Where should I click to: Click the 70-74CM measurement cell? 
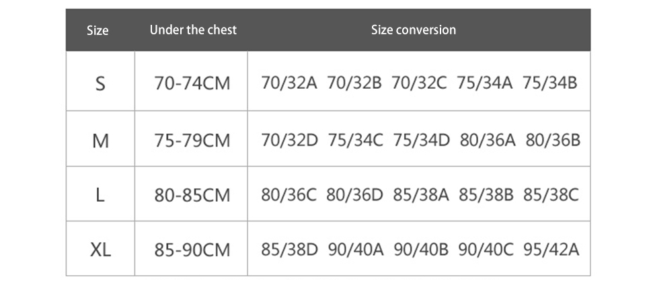(x=192, y=84)
